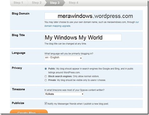The width and height of the screenshot is (149, 115).
Task: Click the Blog Title label
Action: (18, 35)
